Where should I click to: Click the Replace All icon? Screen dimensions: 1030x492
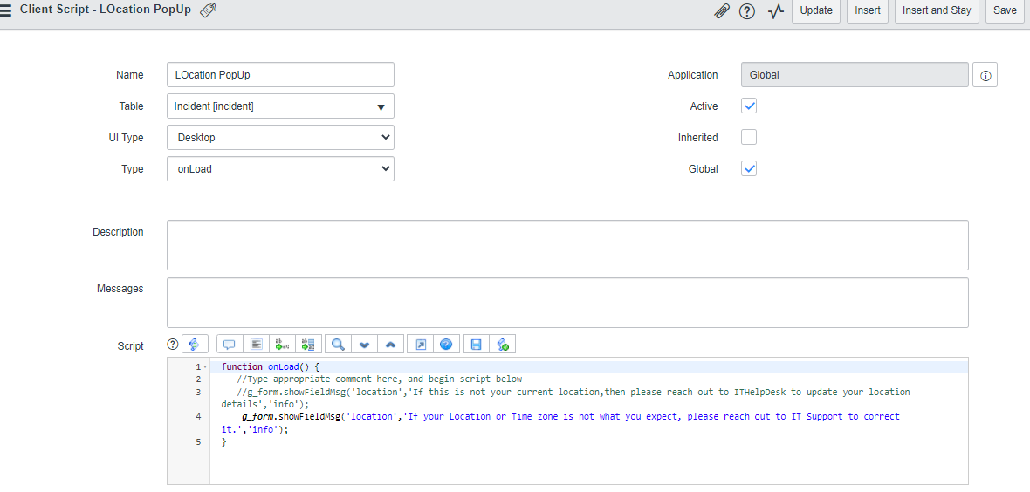tap(309, 344)
